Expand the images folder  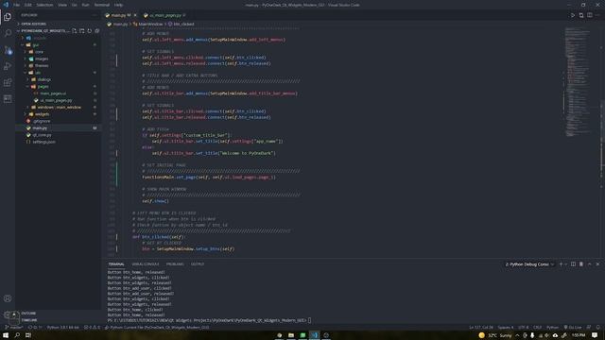(x=58, y=59)
